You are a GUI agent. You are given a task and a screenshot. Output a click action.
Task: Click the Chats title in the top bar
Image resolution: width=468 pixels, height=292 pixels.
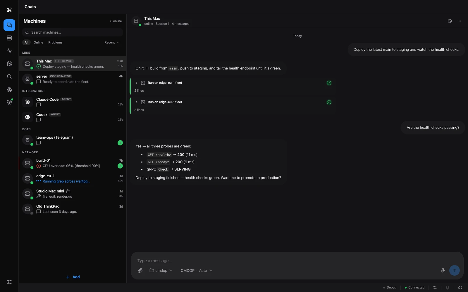point(30,7)
